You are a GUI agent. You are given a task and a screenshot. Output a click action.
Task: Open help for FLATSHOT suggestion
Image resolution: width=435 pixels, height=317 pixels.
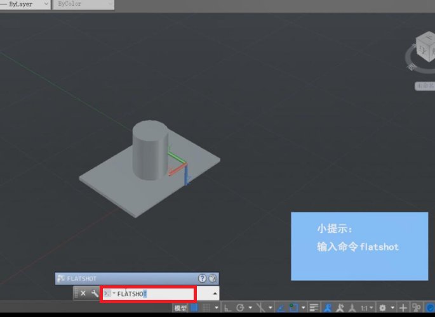tap(202, 278)
